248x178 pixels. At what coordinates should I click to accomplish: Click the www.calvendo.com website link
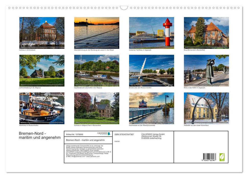pos(92,157)
